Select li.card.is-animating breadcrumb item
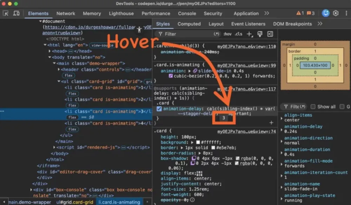Viewport: 351px width, 205px height. 119,202
